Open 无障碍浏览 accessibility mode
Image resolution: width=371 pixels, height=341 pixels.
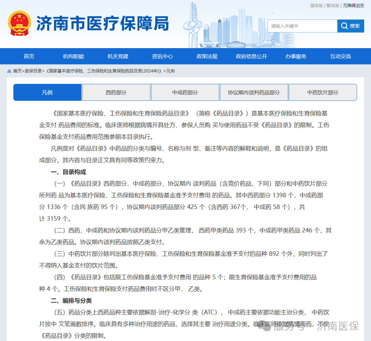(x=353, y=5)
